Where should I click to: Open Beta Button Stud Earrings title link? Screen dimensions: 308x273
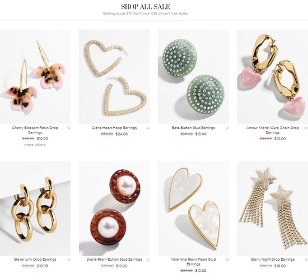[194, 128]
